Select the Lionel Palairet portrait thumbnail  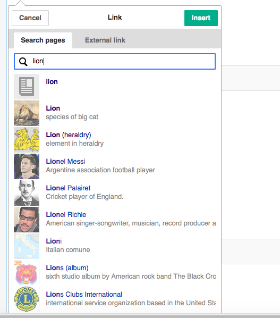(27, 193)
